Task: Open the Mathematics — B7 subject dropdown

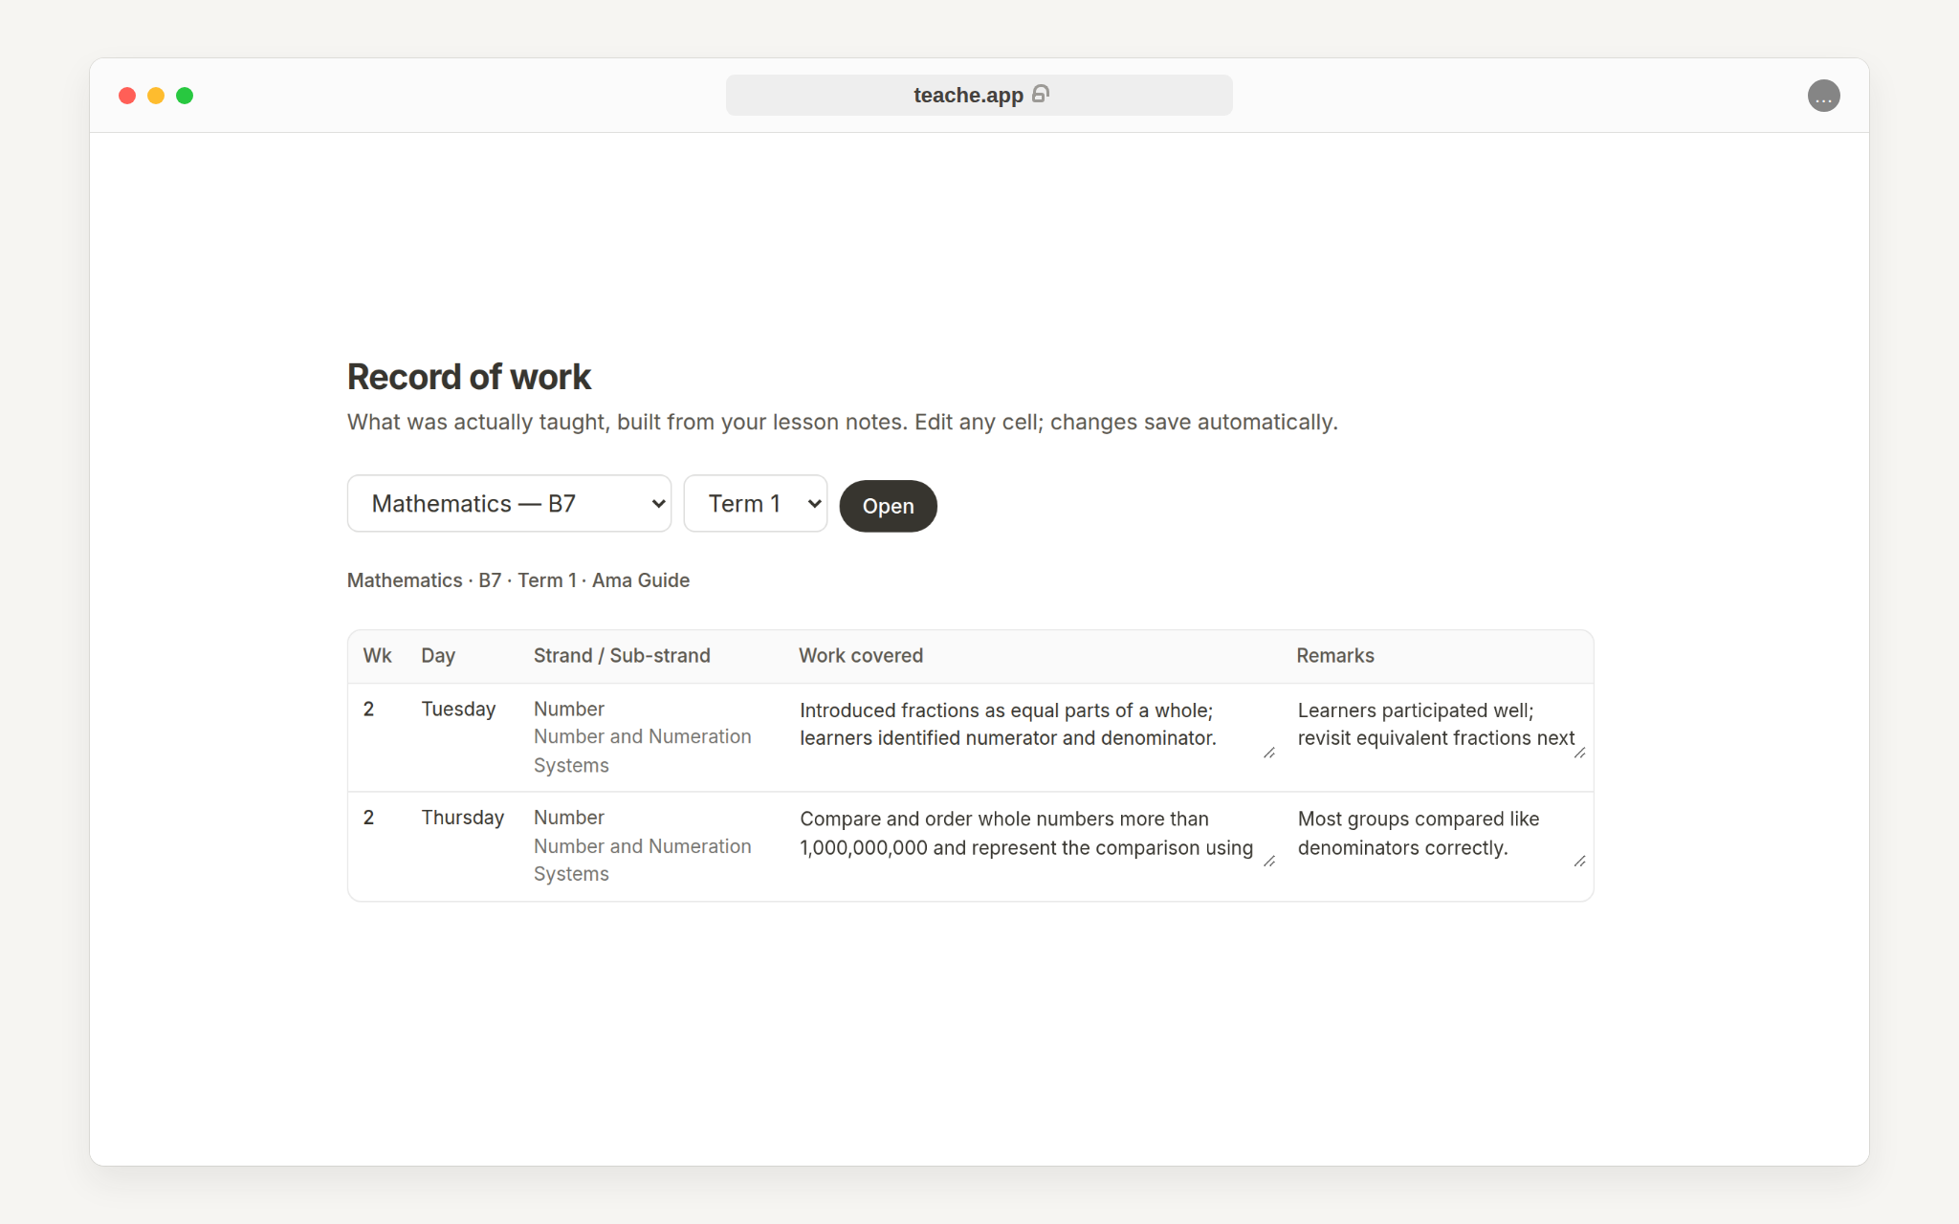Action: coord(509,503)
